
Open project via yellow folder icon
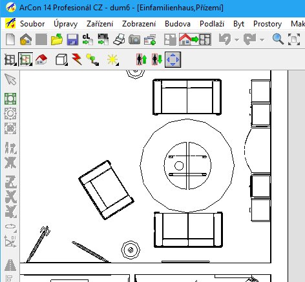coord(57,39)
